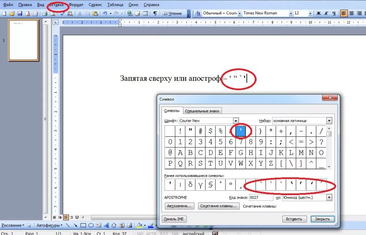Viewport: 366px width, 235px height.
Task: Toggle Bold (Ж) formatting
Action: click(x=318, y=14)
